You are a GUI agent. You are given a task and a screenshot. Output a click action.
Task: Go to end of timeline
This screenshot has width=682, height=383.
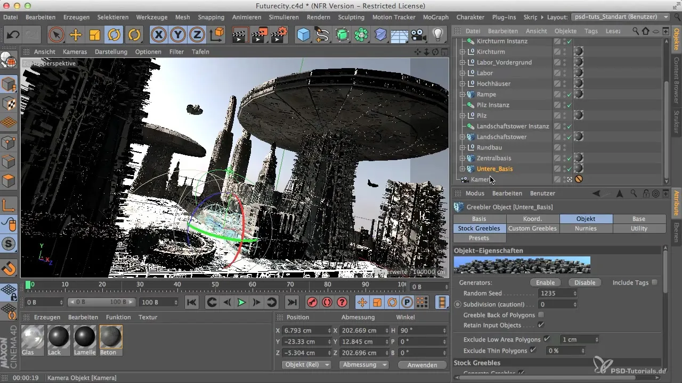[x=291, y=302]
